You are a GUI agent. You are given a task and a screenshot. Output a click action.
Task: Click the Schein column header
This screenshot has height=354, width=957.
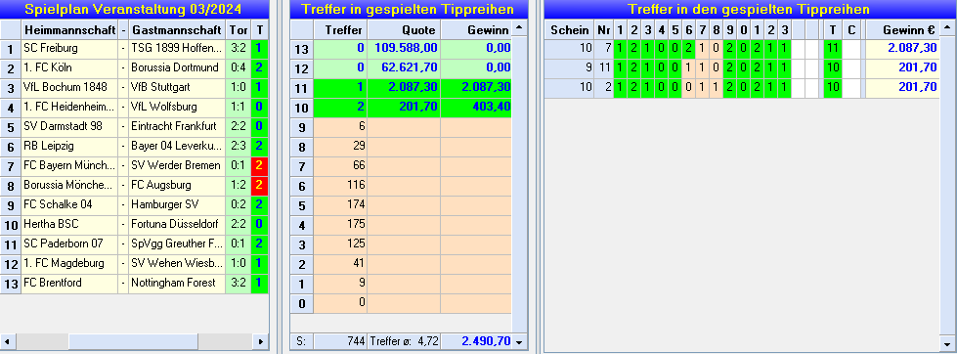click(569, 30)
